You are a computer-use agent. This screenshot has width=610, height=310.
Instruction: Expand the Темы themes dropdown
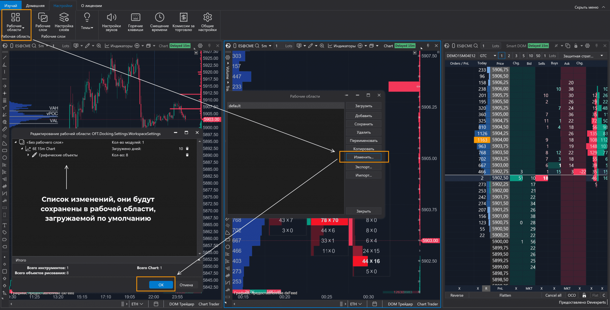coord(87,21)
